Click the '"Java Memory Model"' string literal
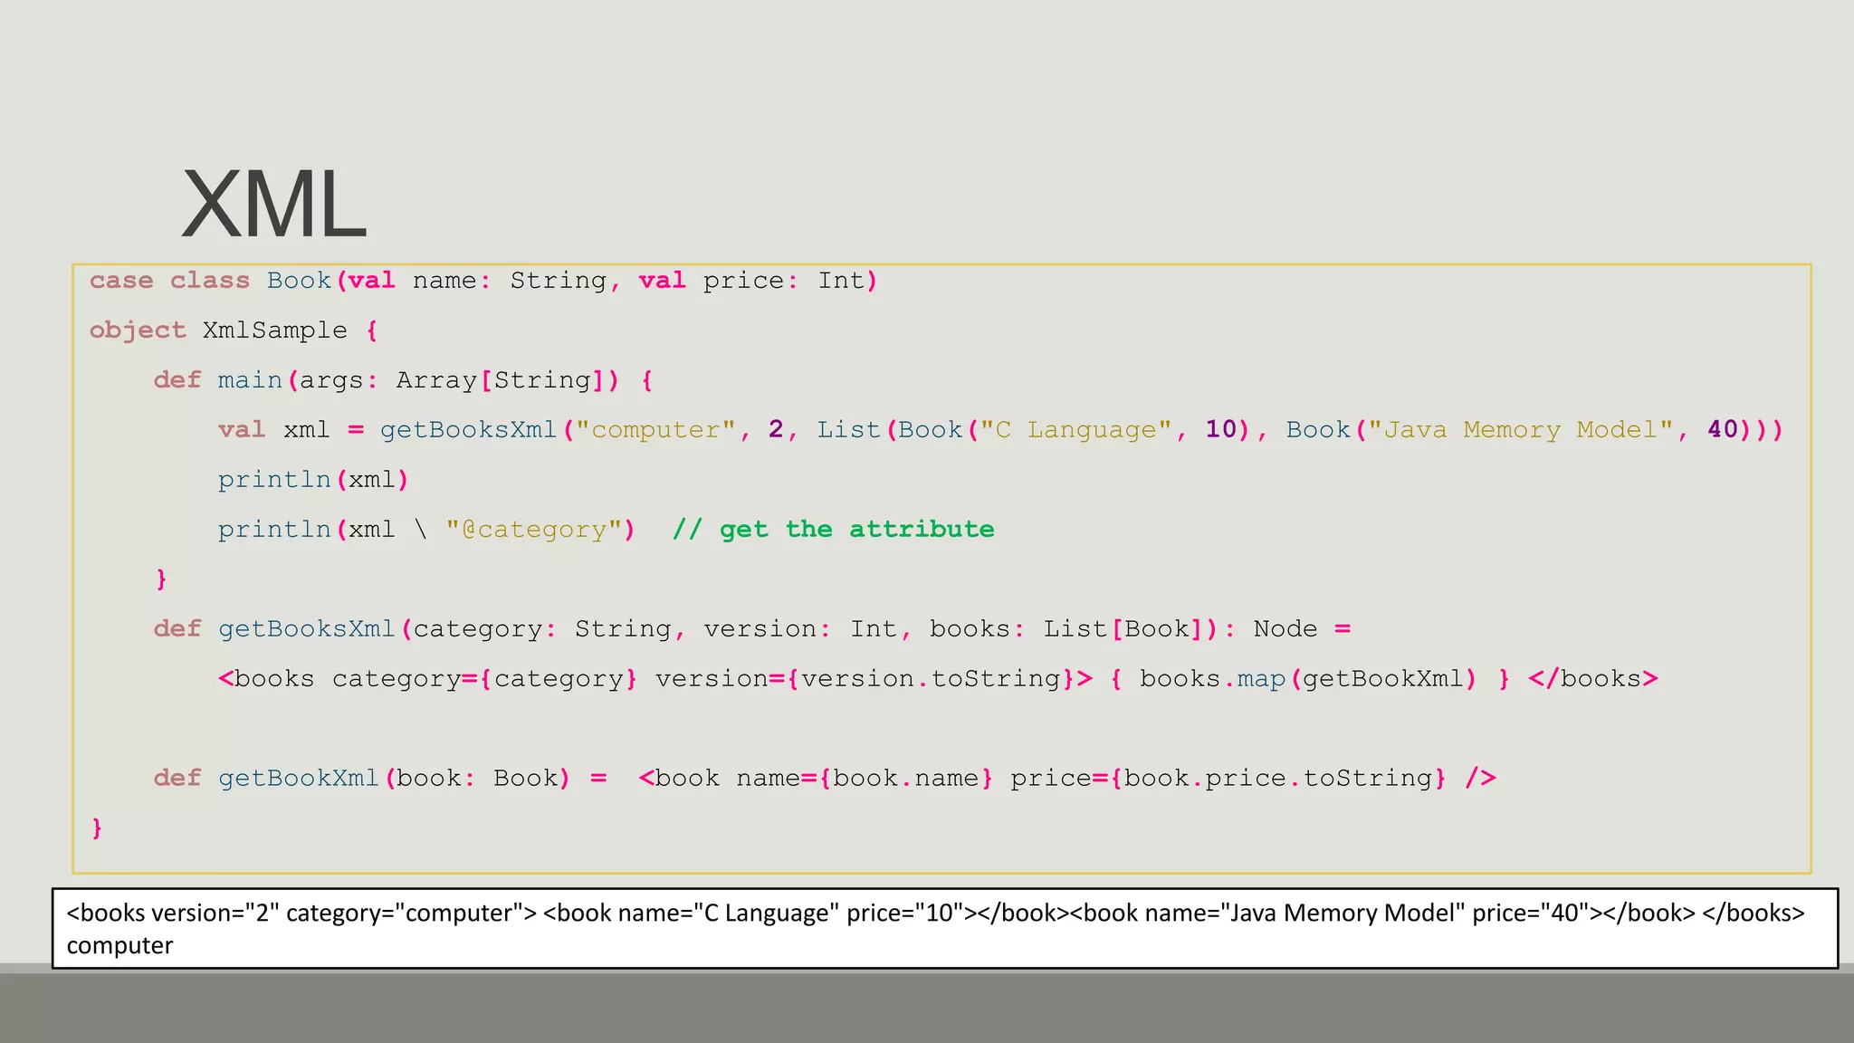 [x=1520, y=430]
